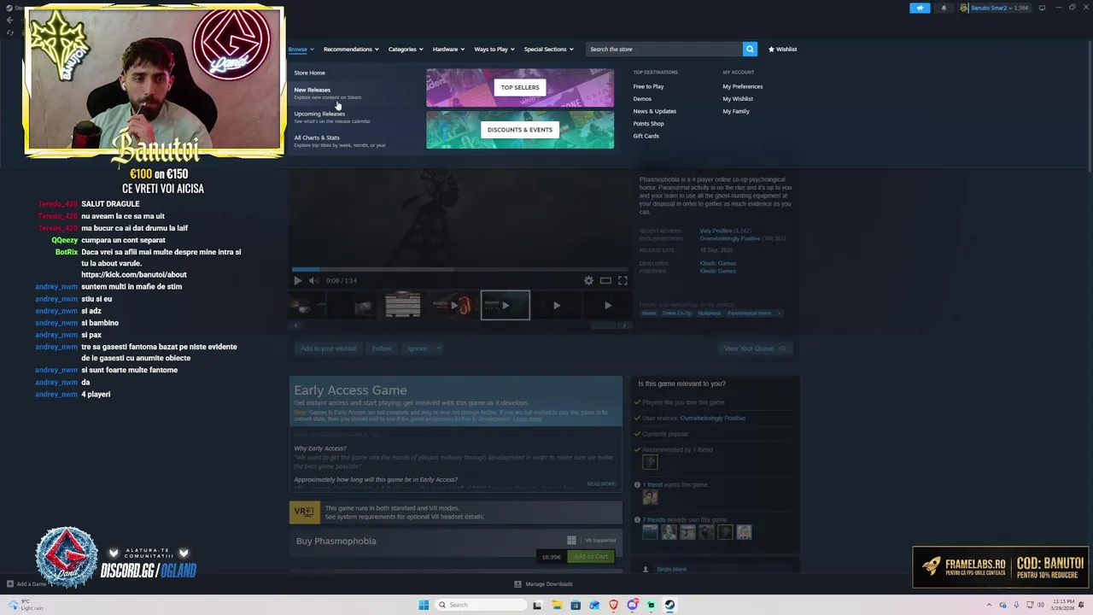
Task: Open File Explorer from taskbar
Action: [557, 605]
